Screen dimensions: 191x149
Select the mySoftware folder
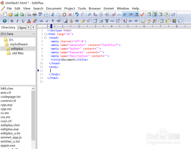[19, 44]
